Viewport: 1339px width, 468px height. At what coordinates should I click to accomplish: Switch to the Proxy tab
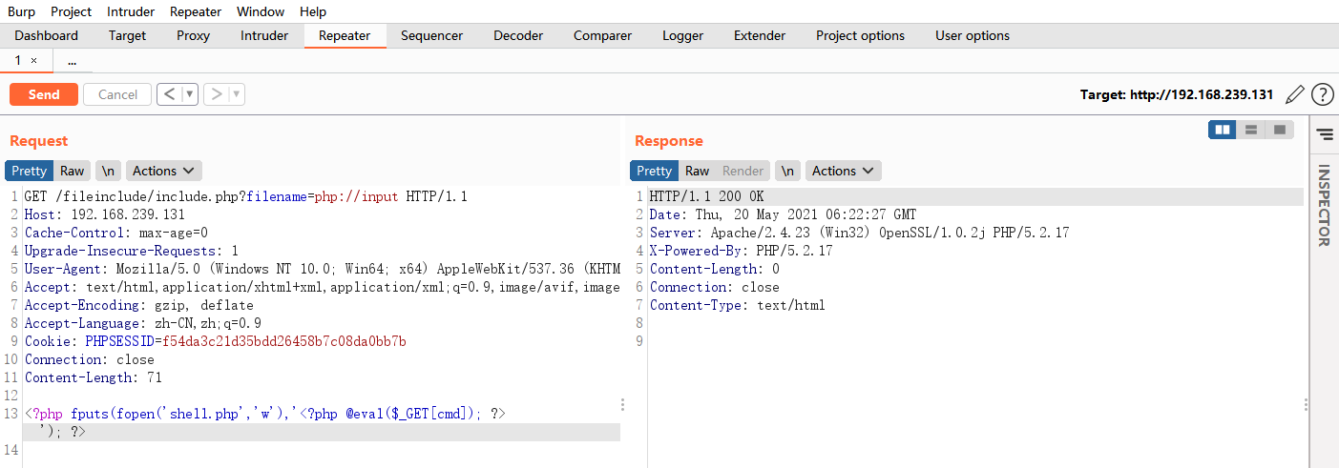[x=194, y=35]
